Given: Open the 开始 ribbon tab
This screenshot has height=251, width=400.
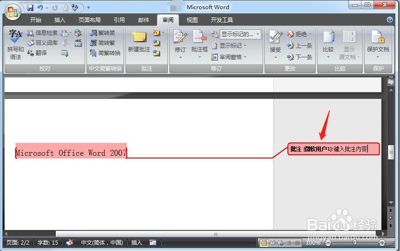Looking at the screenshot, I should pos(35,20).
